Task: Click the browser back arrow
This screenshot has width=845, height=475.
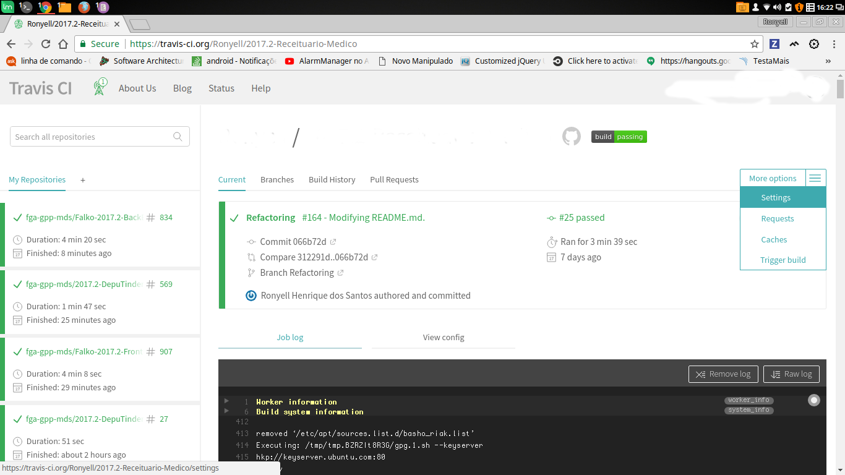Action: (x=11, y=44)
